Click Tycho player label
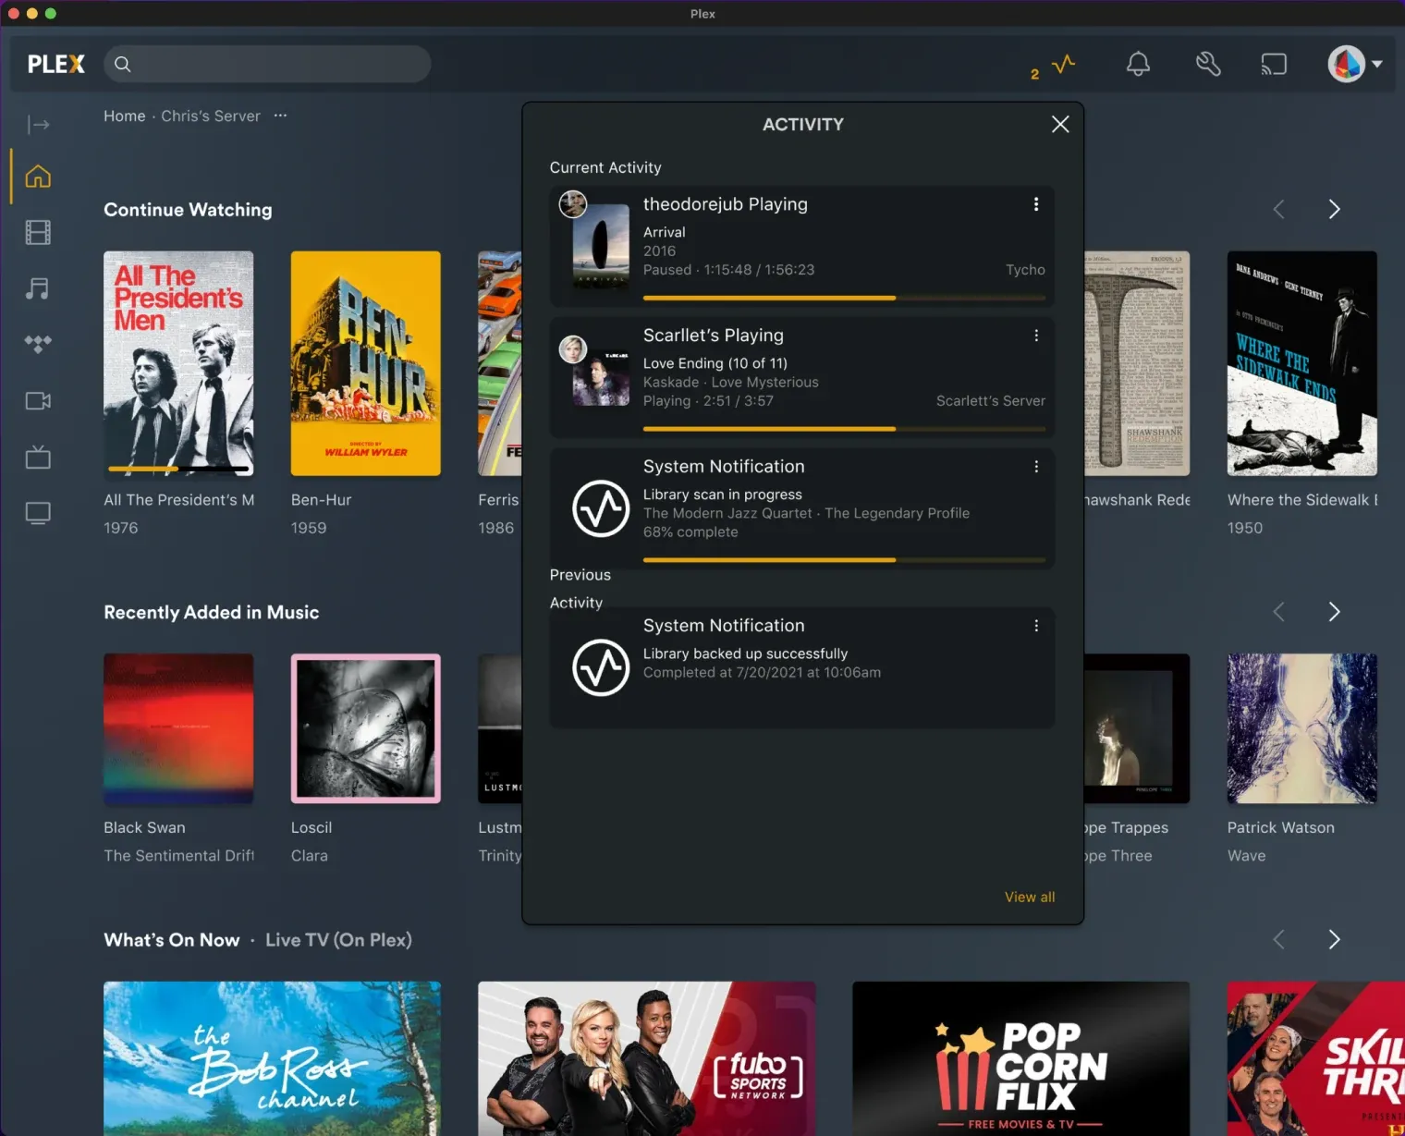Screen dimensions: 1405x1136 [1025, 270]
